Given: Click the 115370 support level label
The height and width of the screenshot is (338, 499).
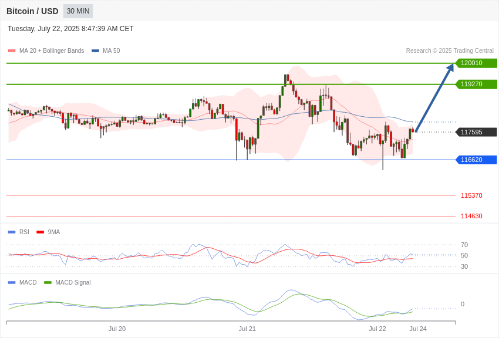Looking at the screenshot, I should [471, 195].
